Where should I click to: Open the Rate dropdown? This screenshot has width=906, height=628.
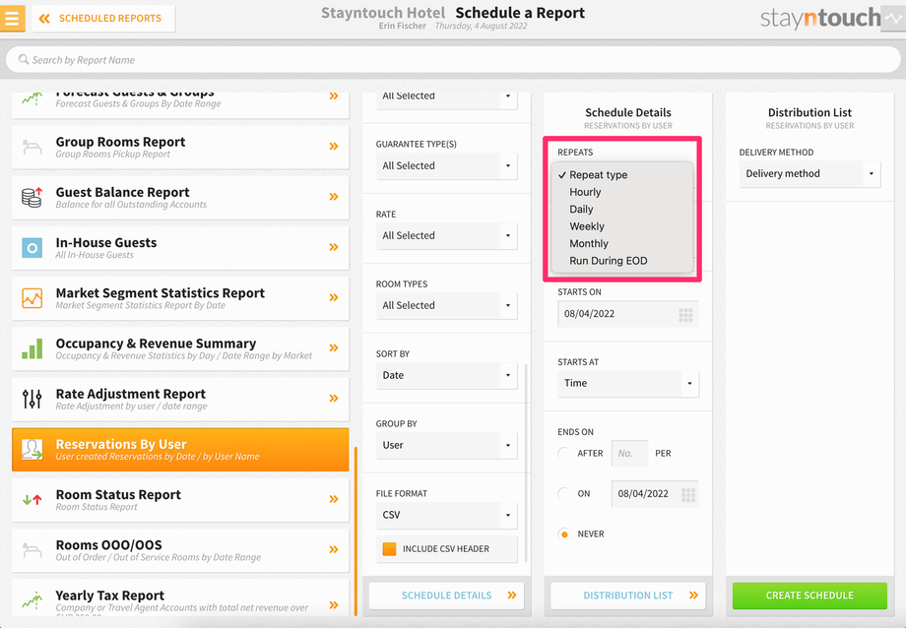(x=447, y=235)
